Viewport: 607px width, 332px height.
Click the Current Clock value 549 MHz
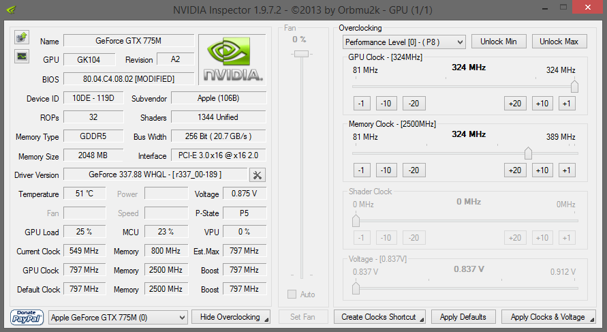click(84, 251)
